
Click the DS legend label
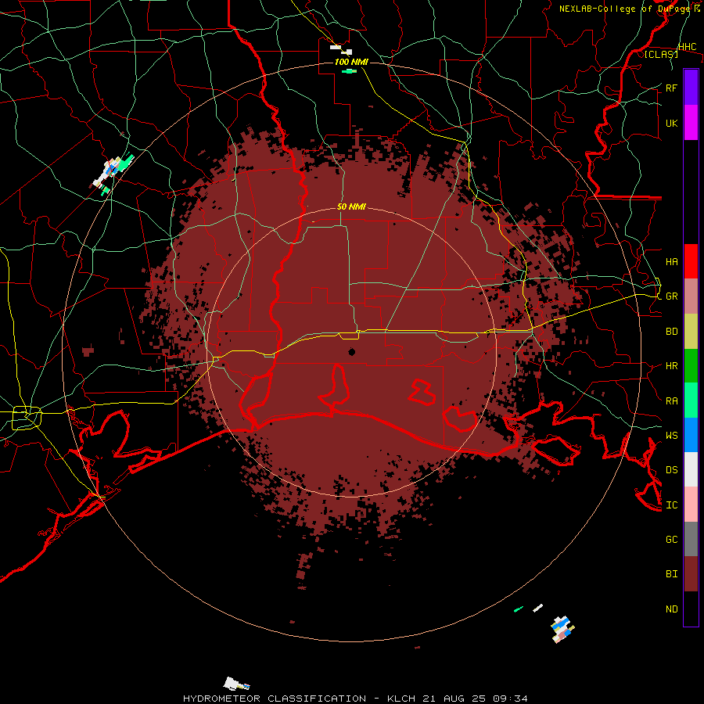pos(672,470)
